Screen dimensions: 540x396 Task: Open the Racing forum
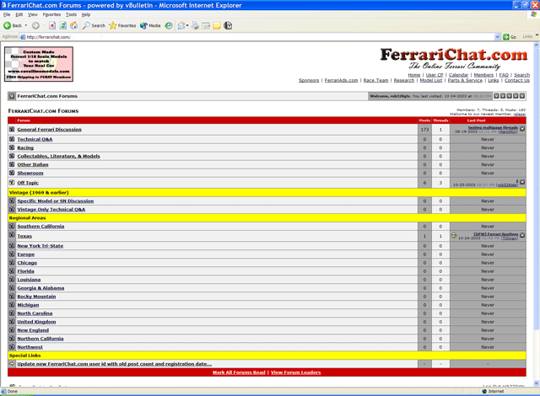pyautogui.click(x=25, y=147)
